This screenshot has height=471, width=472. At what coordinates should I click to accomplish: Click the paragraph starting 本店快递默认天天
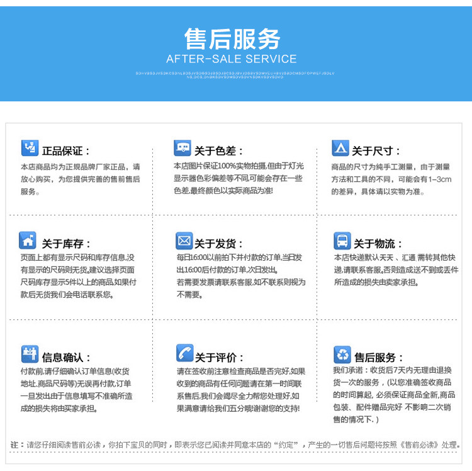tap(396, 270)
